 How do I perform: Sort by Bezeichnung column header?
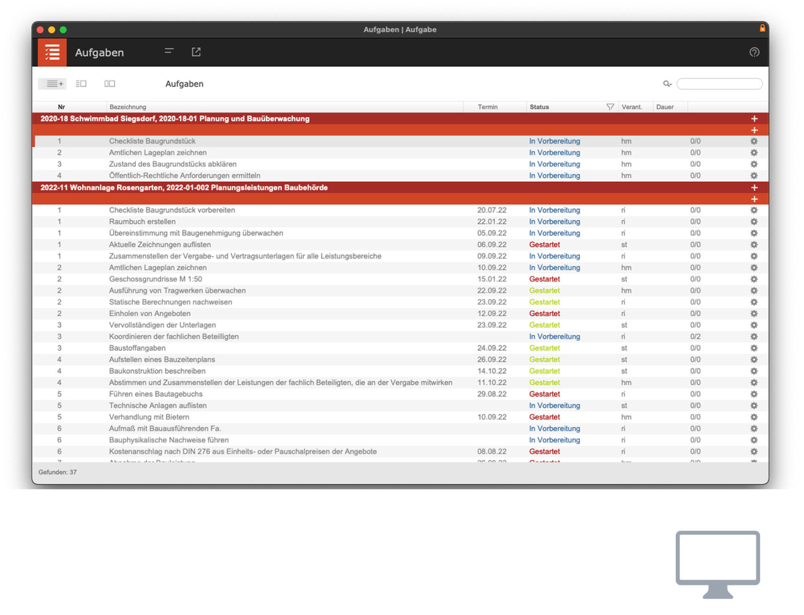pos(128,107)
